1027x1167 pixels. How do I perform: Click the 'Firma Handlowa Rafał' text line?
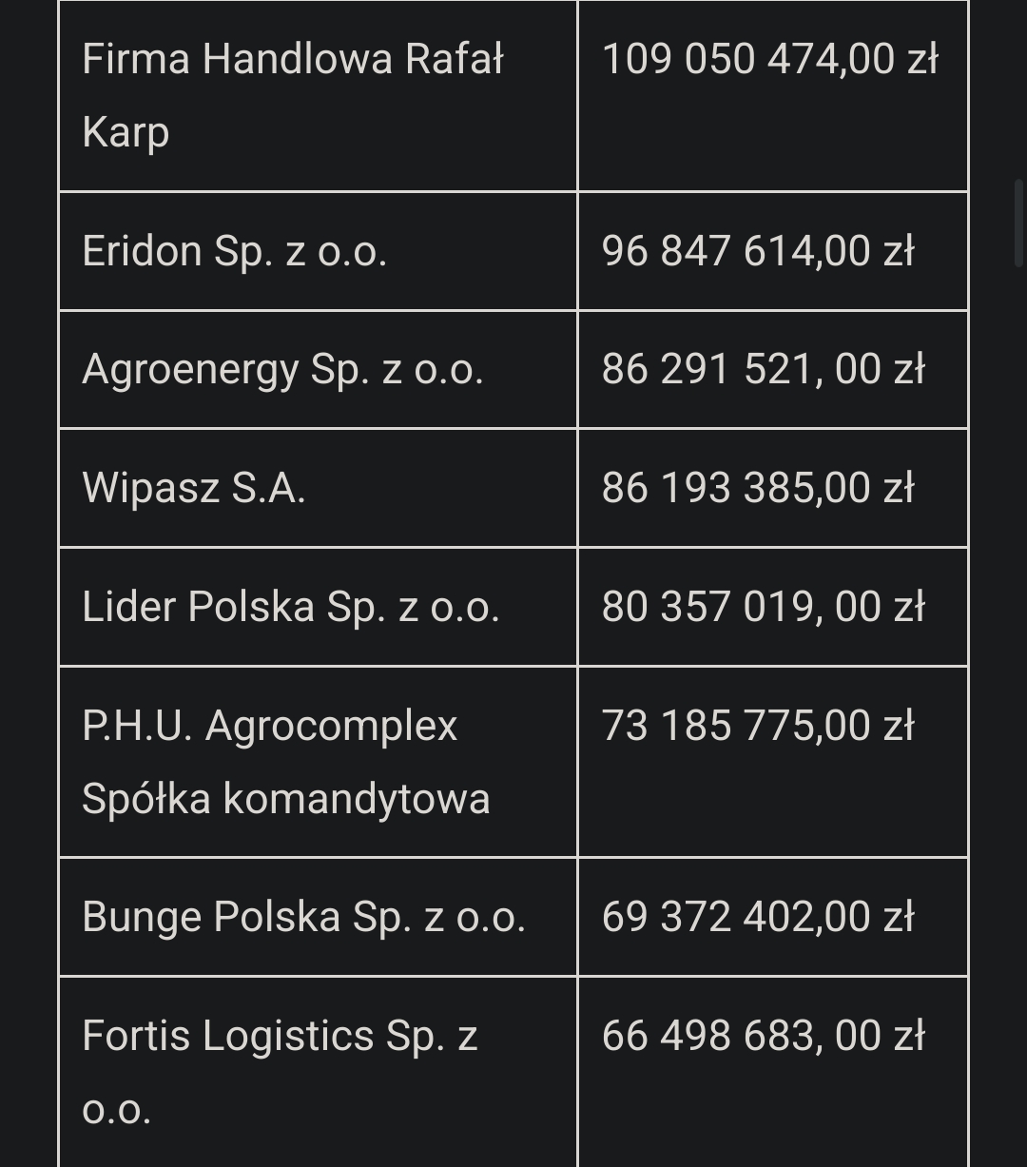(x=292, y=59)
